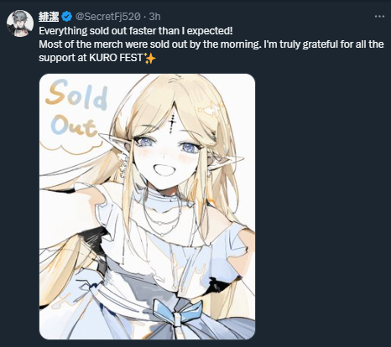This screenshot has width=391, height=347.
Task: Click the 'Sold' lettering in the artwork
Action: tap(76, 96)
